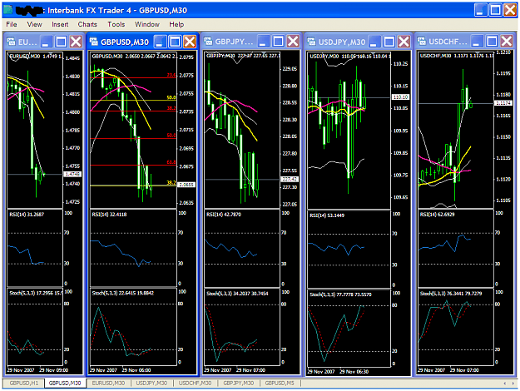Click the Stoch(5,3,3) 77.7778 73.5570 label
The width and height of the screenshot is (520, 391).
tap(340, 294)
